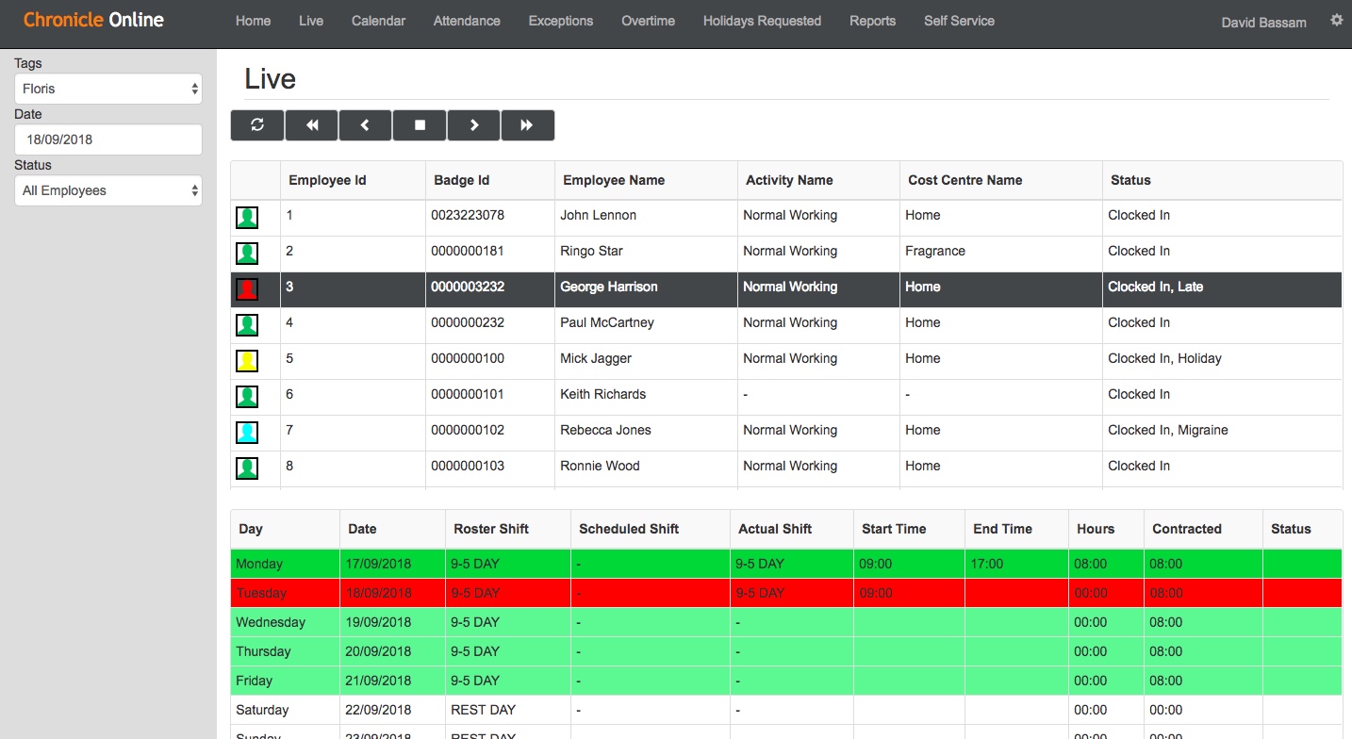The image size is (1352, 739).
Task: Click Ronnie Wood's green status icon
Action: pyautogui.click(x=247, y=468)
